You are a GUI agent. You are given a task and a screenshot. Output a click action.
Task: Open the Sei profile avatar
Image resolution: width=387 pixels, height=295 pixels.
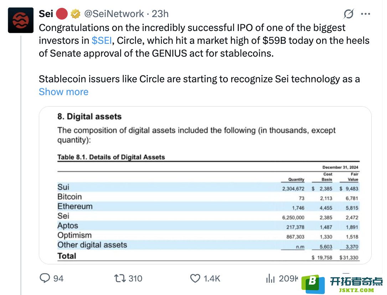[21, 20]
